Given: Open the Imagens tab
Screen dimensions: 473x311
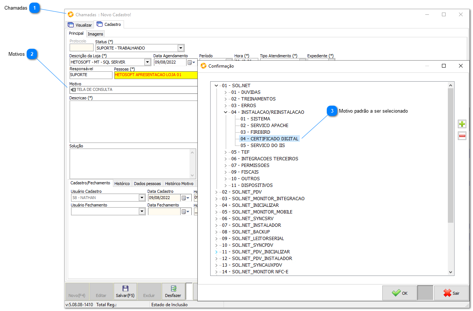Looking at the screenshot, I should [x=95, y=34].
